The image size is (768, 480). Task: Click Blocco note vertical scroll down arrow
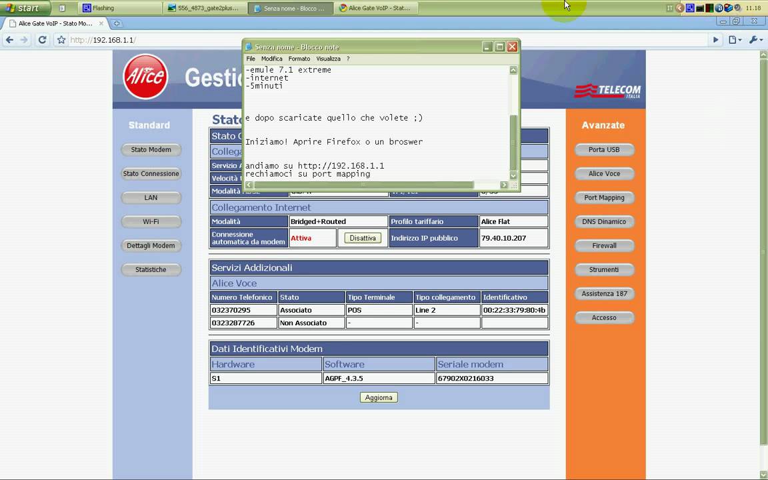coord(513,176)
